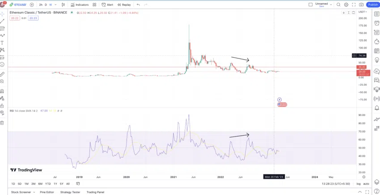Open the USDT currency dropdown
380x195 pixels.
pos(363,12)
